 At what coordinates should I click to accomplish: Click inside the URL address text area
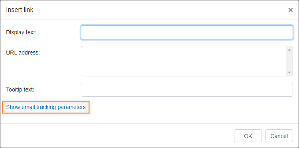184,61
